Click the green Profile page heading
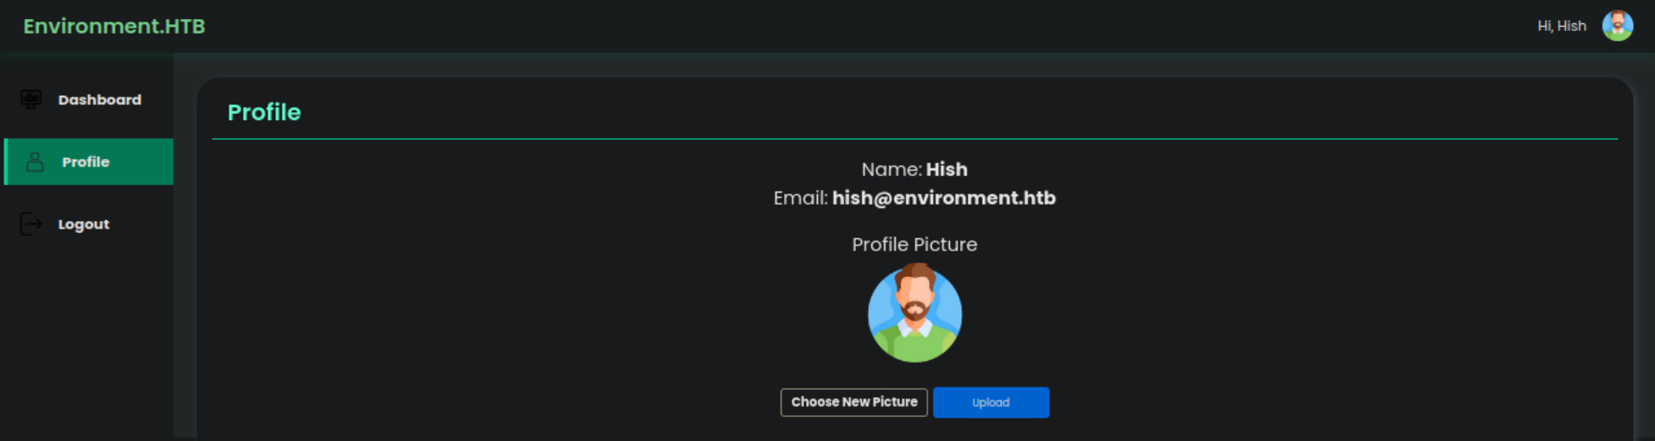The height and width of the screenshot is (441, 1655). [264, 112]
